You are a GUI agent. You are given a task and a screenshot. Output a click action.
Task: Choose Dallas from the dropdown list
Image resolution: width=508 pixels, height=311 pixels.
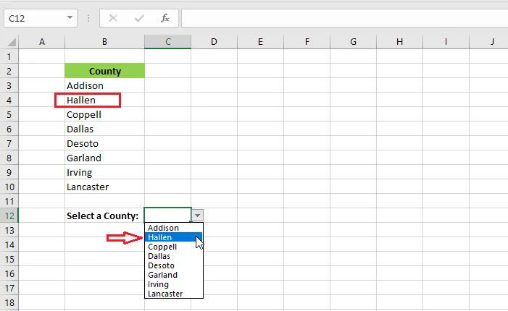[x=174, y=256]
